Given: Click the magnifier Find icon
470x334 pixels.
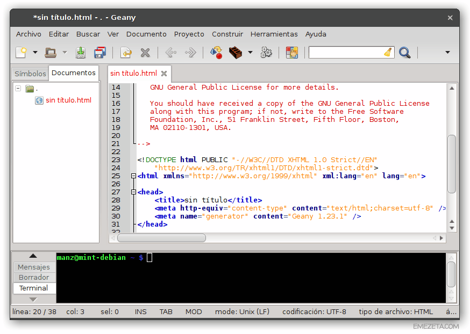Looking at the screenshot, I should 404,53.
